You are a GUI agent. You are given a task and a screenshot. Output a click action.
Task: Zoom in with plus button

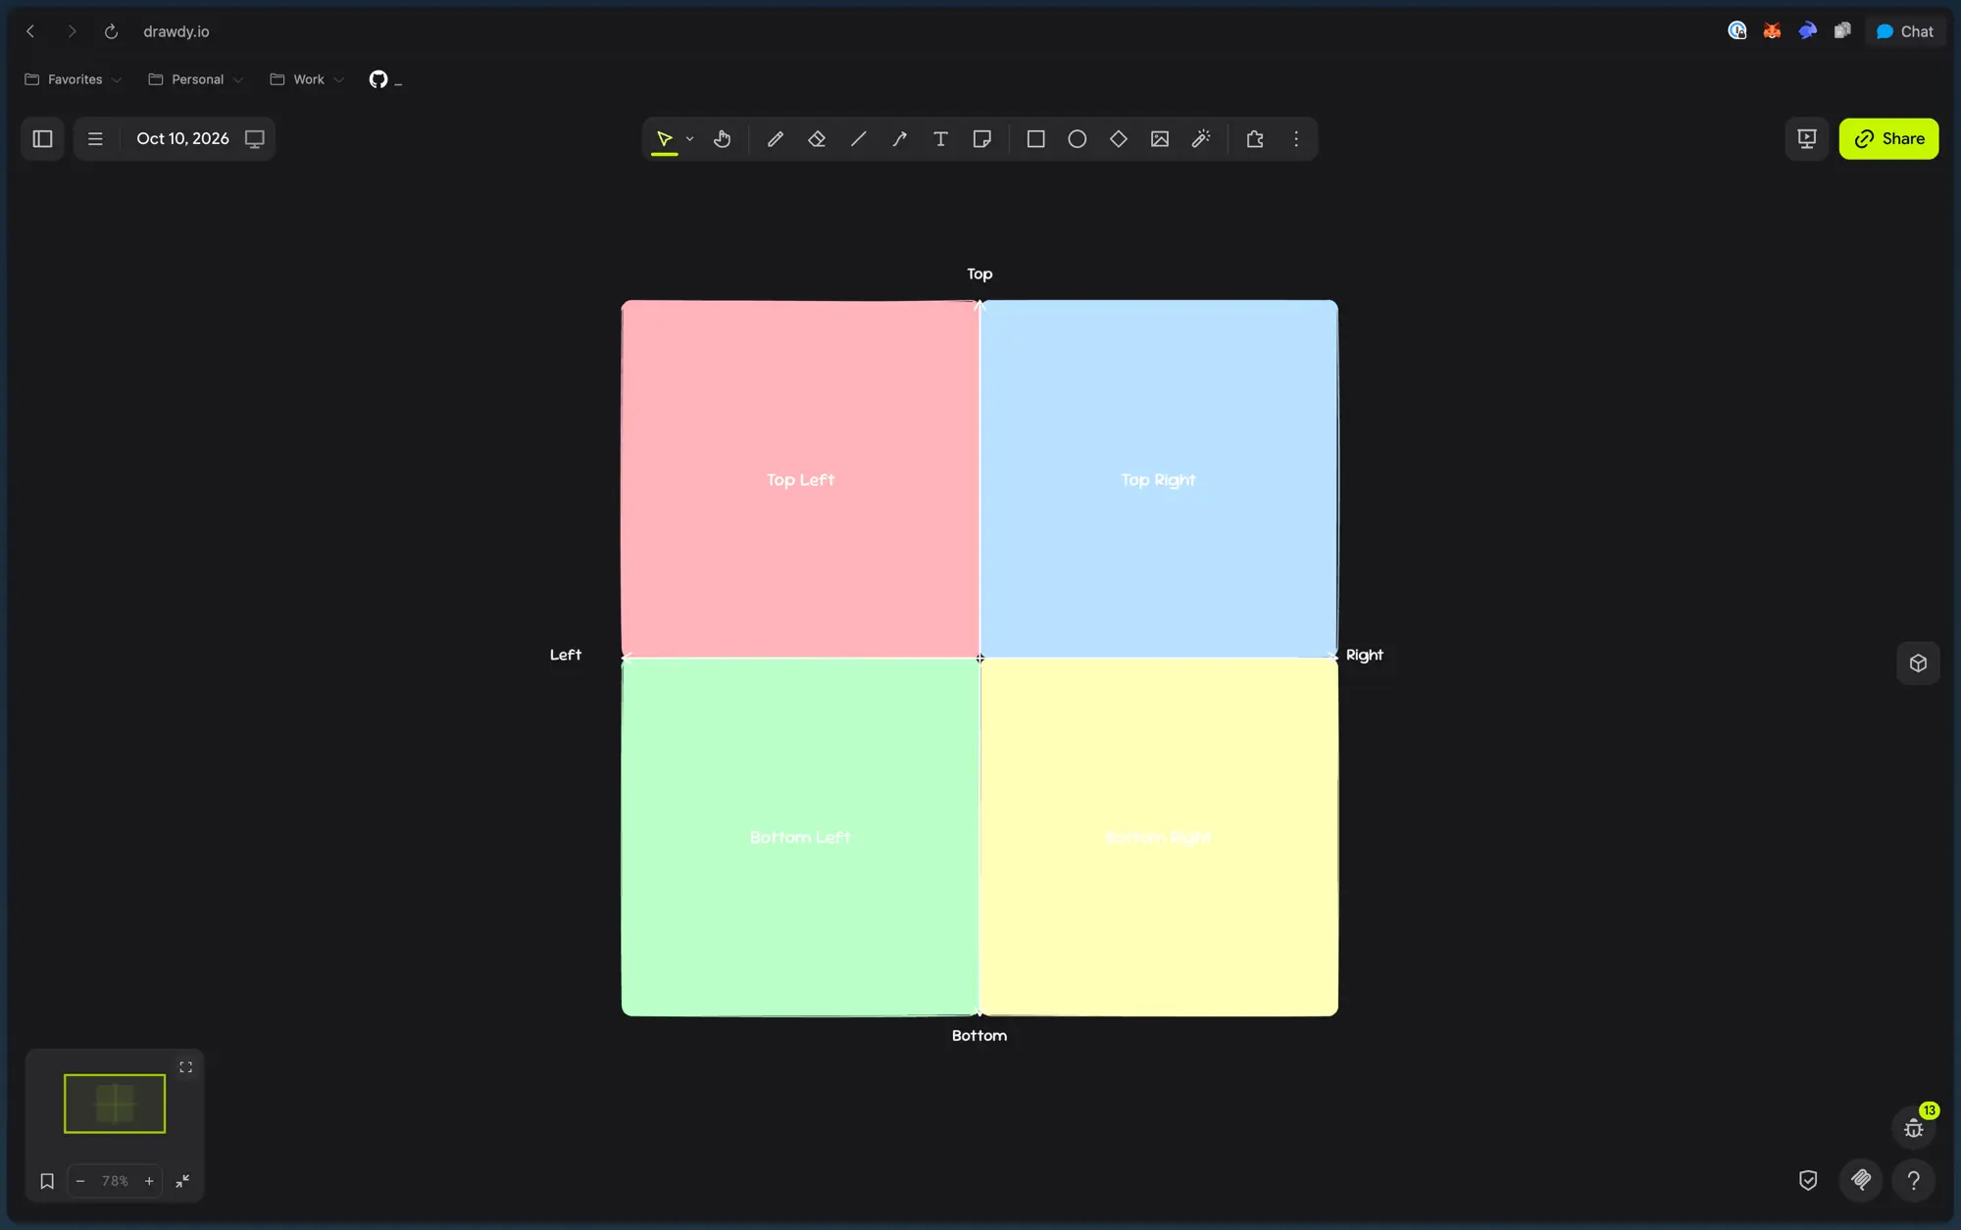[149, 1181]
